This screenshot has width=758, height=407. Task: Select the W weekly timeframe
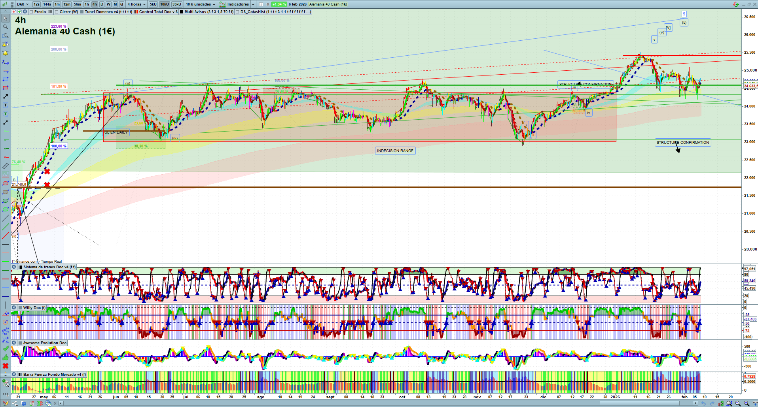tap(108, 4)
